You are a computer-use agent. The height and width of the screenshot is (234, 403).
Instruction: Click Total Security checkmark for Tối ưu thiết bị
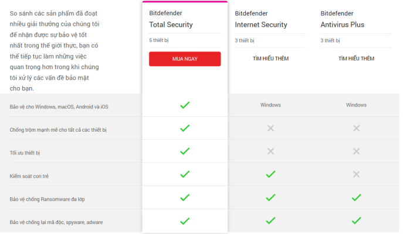coord(185,152)
